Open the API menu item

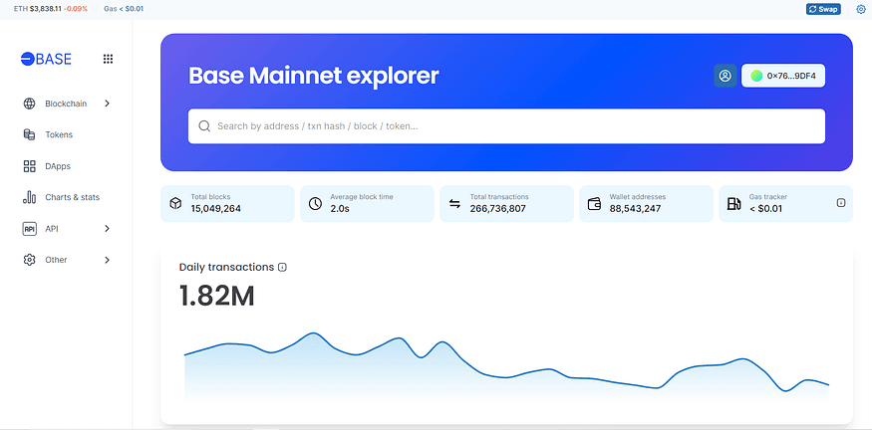(67, 228)
